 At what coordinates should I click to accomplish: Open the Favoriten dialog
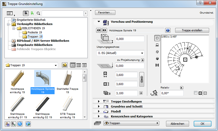(105, 13)
